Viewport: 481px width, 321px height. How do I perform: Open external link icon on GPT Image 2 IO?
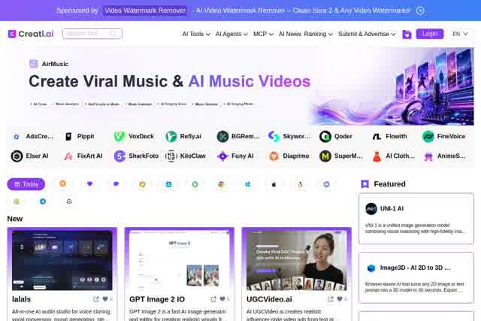point(213,299)
